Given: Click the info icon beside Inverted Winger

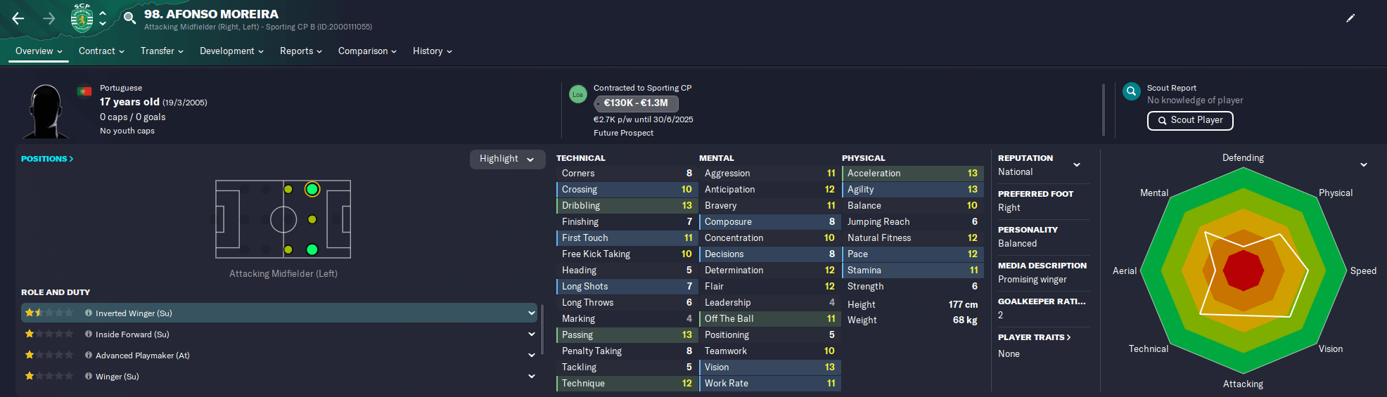Looking at the screenshot, I should [89, 313].
